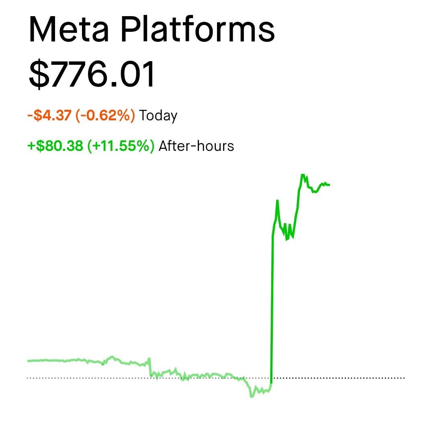This screenshot has height=422, width=434.
Task: Click the (+11.55%) after-hours percentage
Action: 121,146
